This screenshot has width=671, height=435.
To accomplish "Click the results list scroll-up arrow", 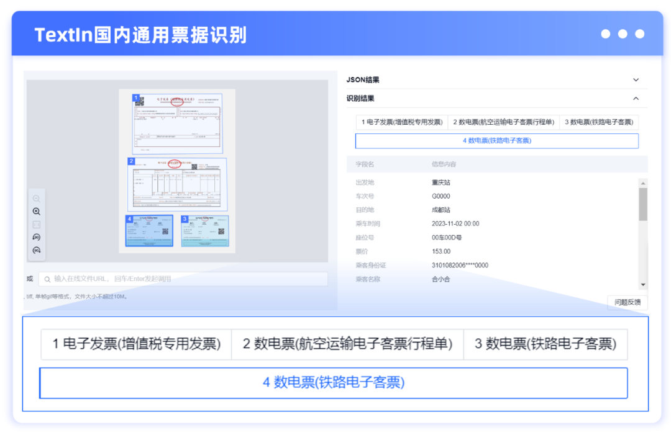I will [x=643, y=183].
